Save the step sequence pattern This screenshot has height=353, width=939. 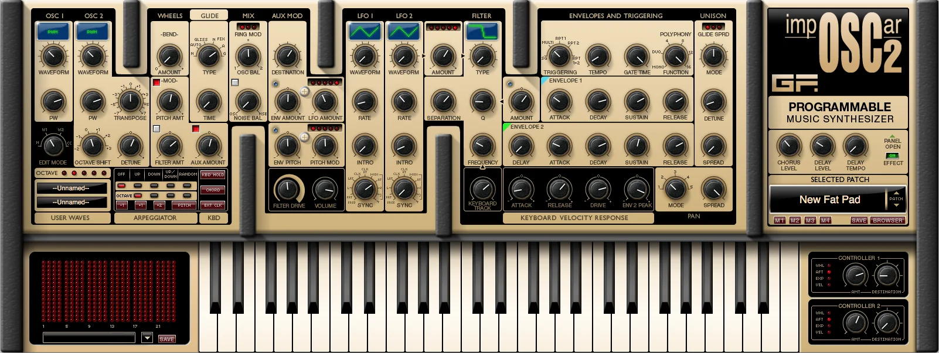point(166,339)
